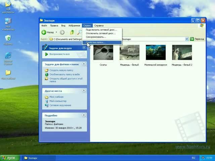Screen dimensions: 215x161
Task: Open the Справка menu
Action: [99, 25]
